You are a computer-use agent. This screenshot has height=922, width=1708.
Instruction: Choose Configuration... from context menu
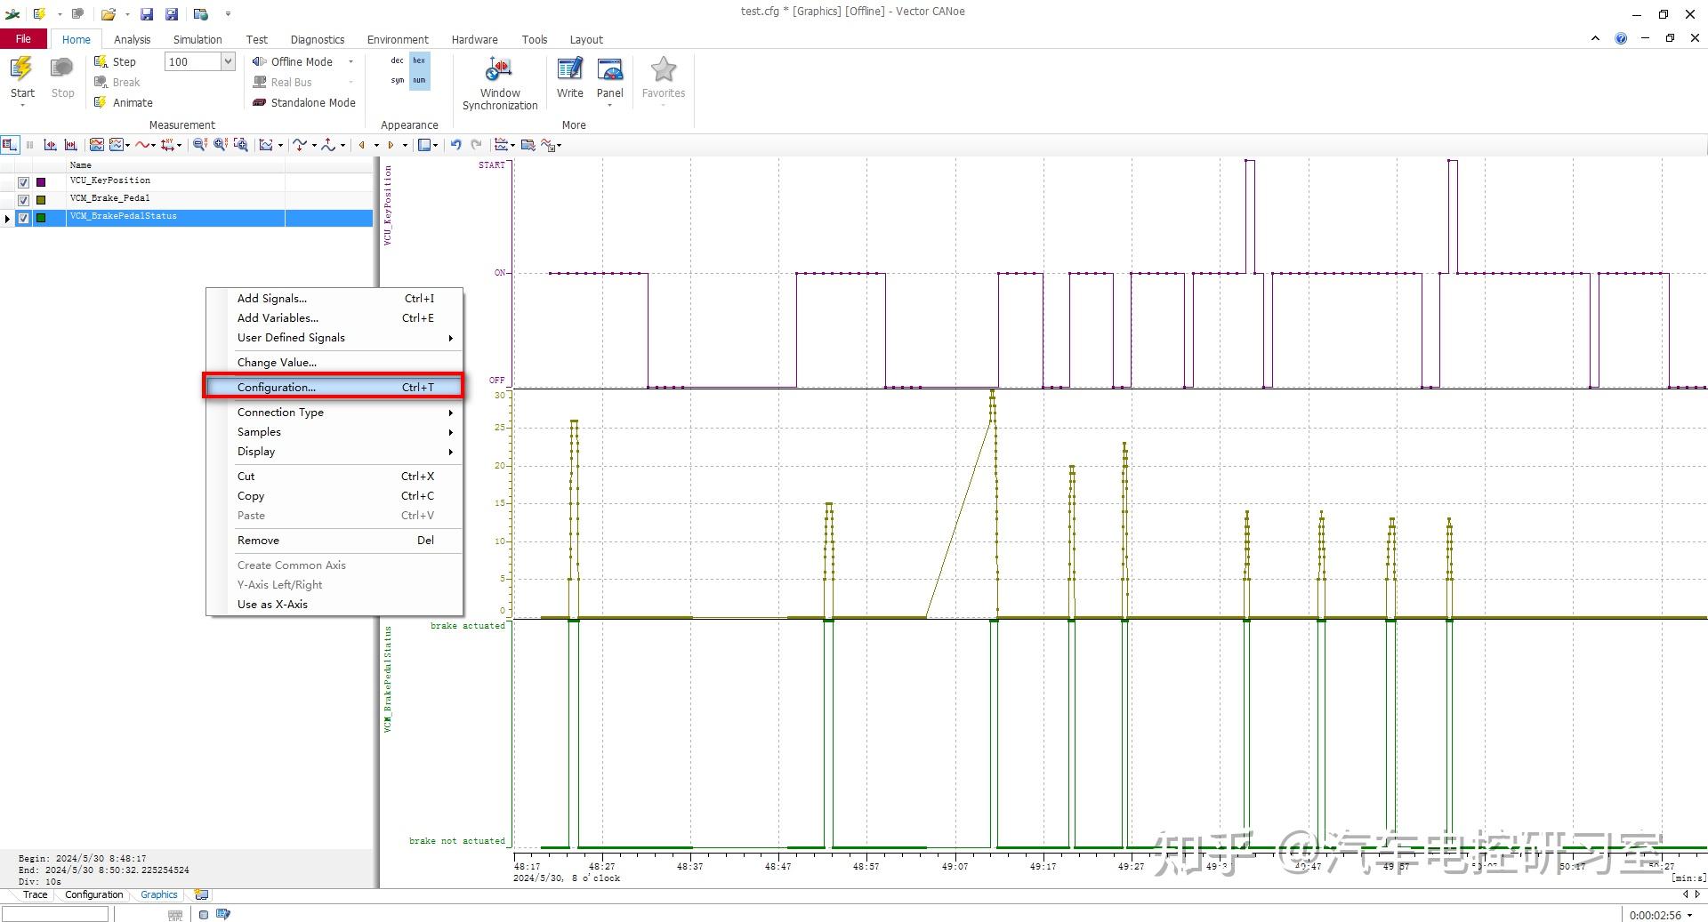click(334, 387)
